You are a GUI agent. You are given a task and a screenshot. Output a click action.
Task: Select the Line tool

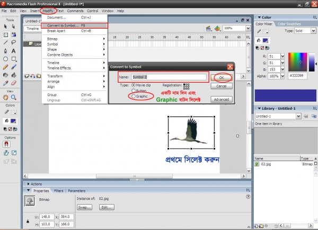click(5, 42)
